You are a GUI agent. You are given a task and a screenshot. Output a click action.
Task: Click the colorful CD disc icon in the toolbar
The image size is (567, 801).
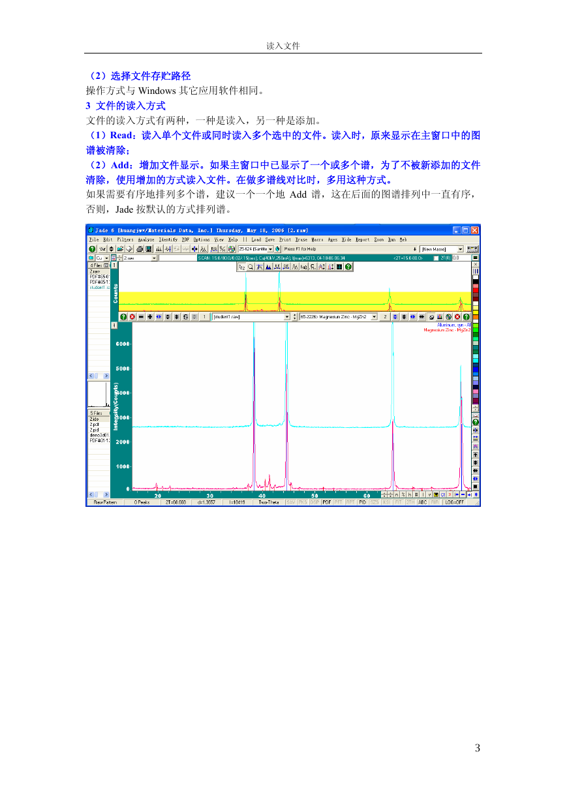coord(231,249)
